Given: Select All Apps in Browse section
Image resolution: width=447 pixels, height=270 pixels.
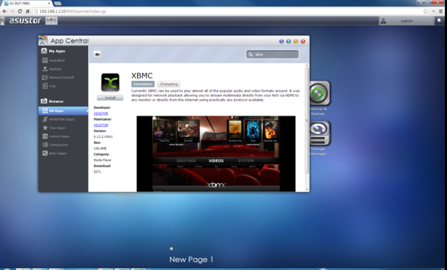Looking at the screenshot, I should point(63,110).
